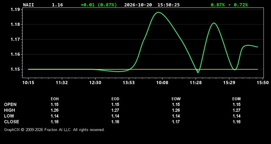The height and width of the screenshot is (144, 271).
Task: Click the NAII ticker symbol
Action: 29,5
